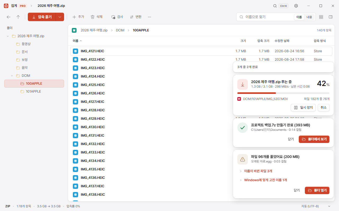Open the 압축 풀기 dropdown arrow

coord(60,17)
